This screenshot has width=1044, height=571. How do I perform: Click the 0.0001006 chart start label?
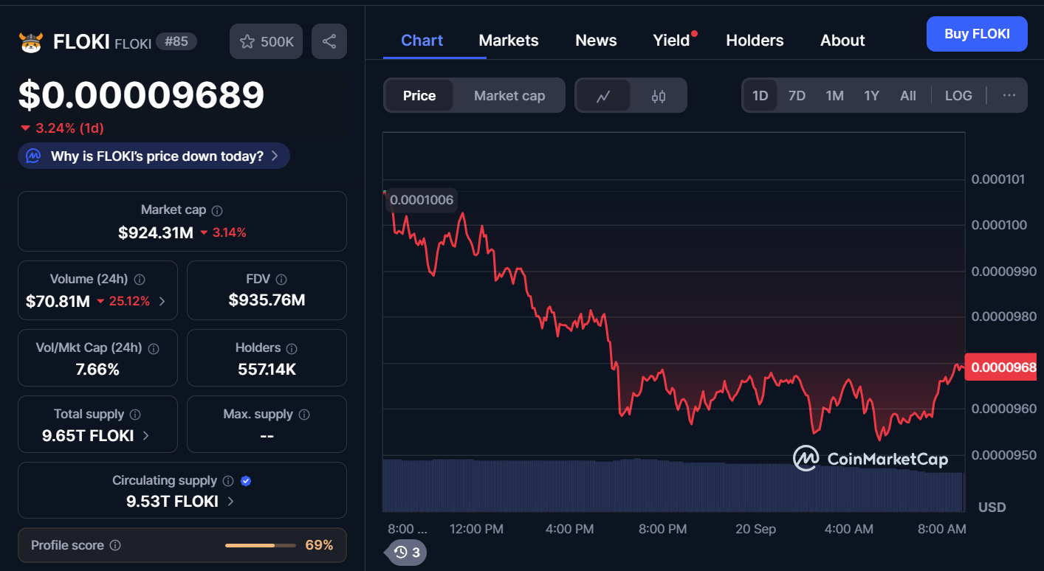click(x=421, y=200)
